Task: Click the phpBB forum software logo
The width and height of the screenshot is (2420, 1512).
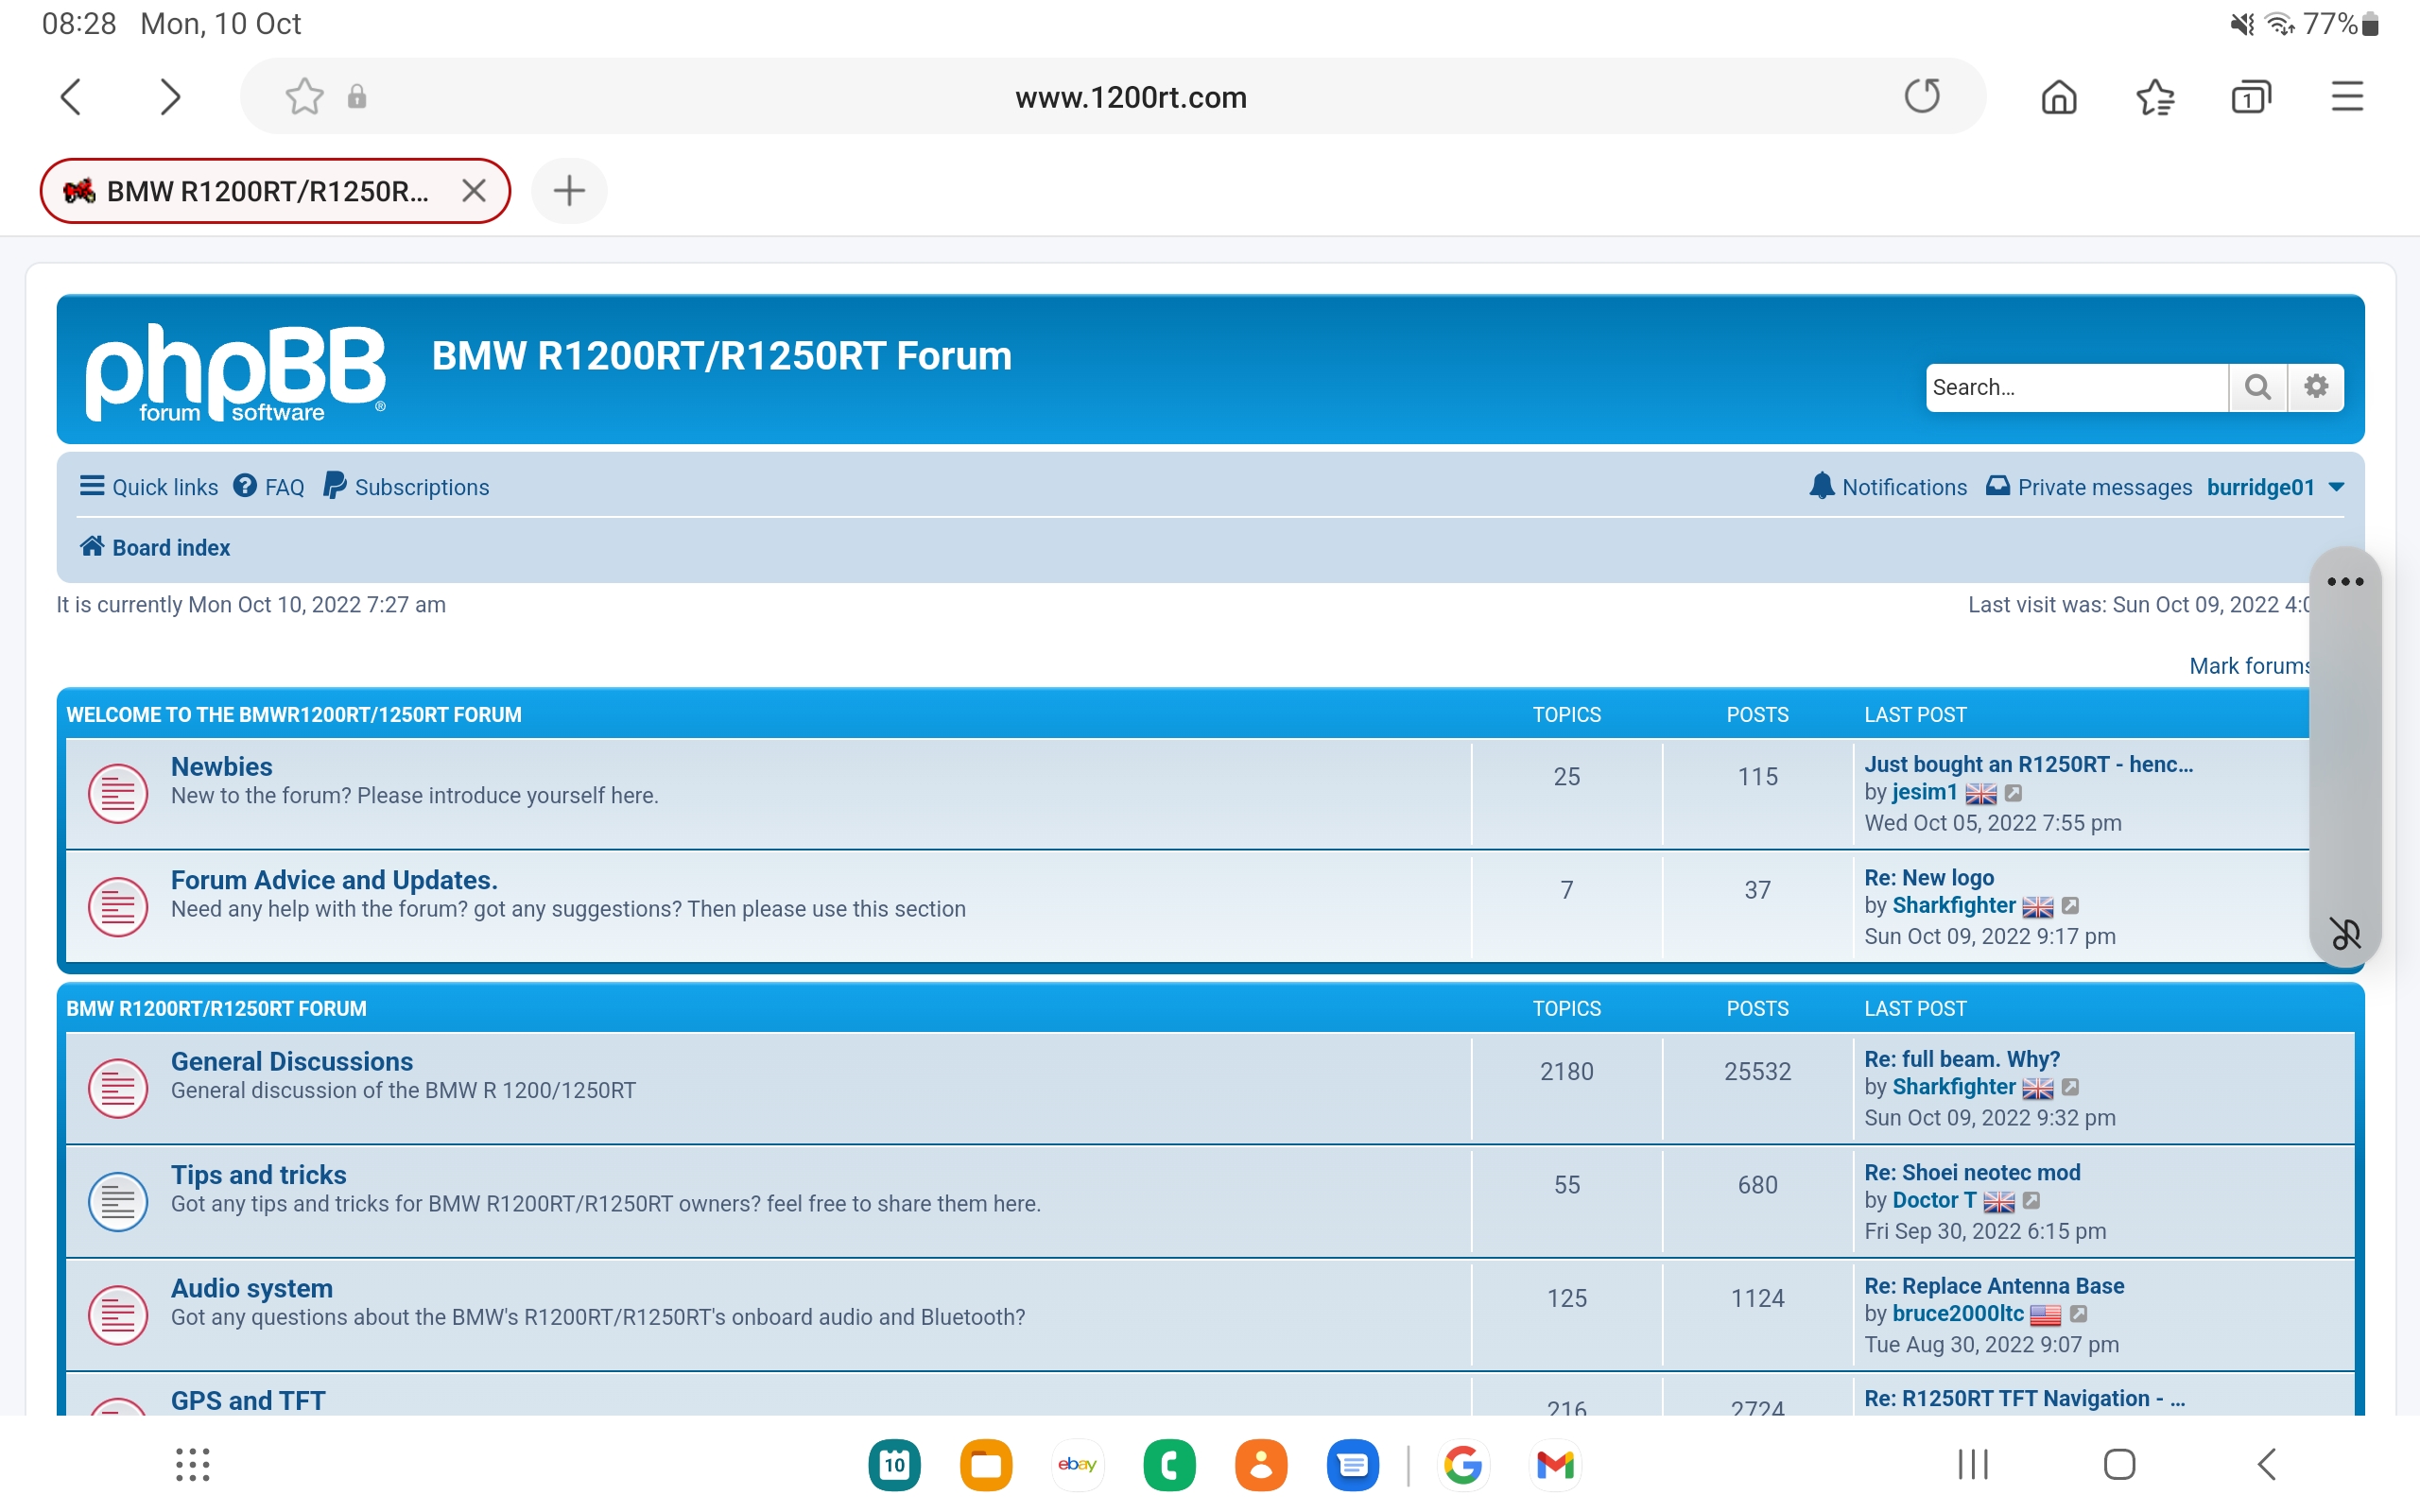Action: (x=236, y=371)
